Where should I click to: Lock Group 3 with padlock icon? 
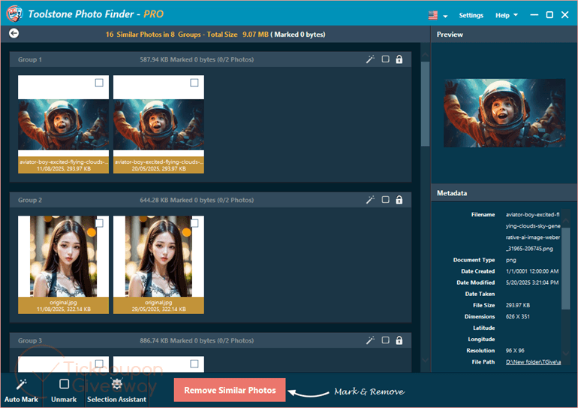coord(399,340)
